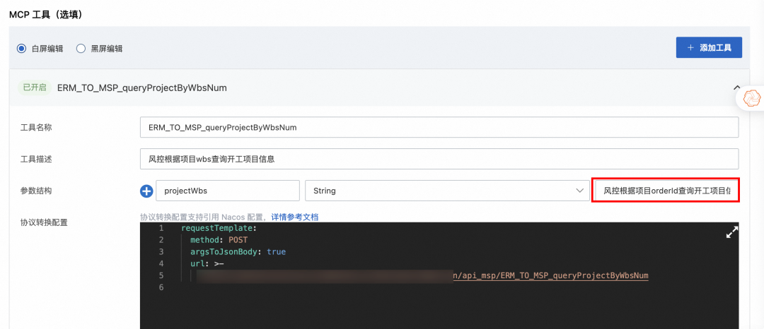Click the plus icon inside 添加工具 button
Screen dimensions: 764x329
click(690, 47)
